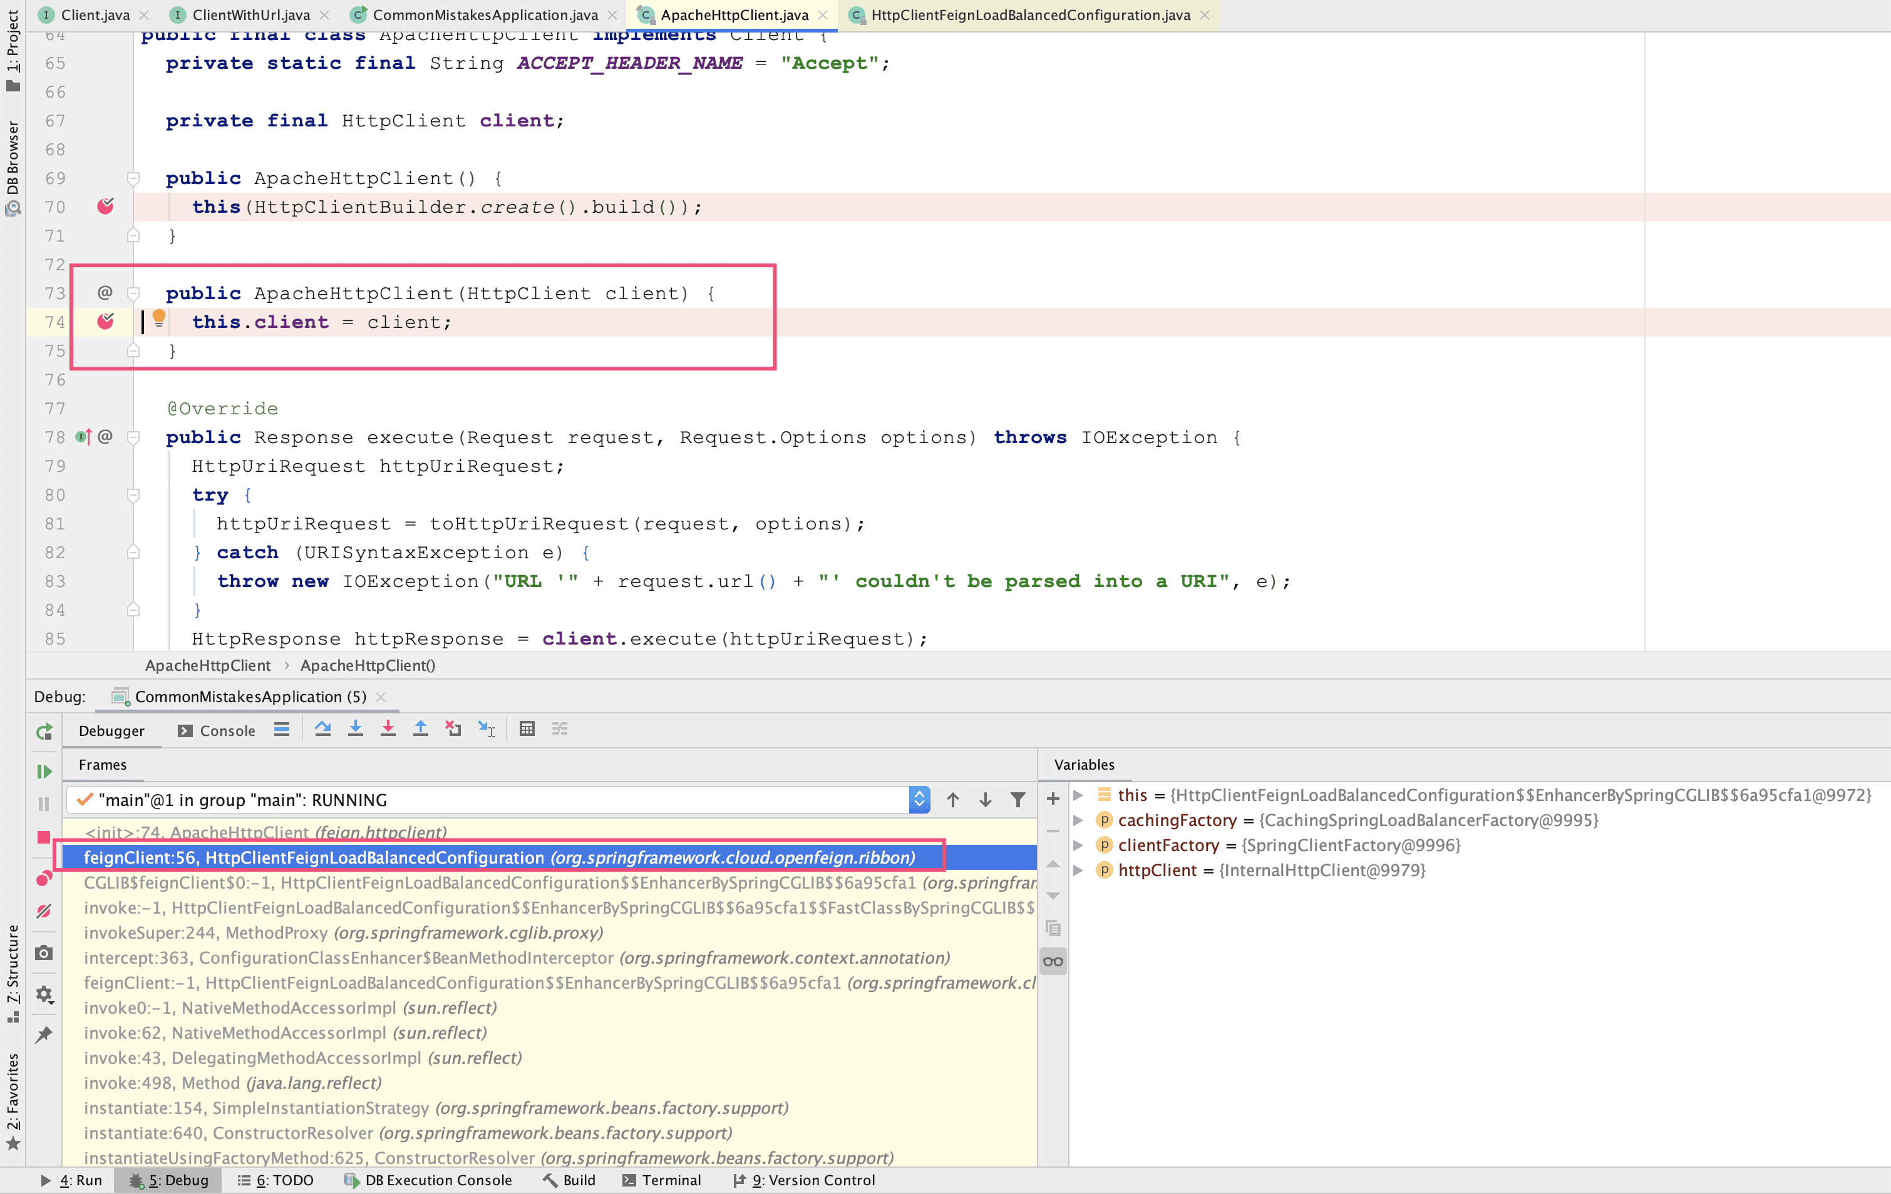Select invokeSuper:244 MethodProxy stack frame
Screen dimensions: 1891x1194
pyautogui.click(x=343, y=932)
